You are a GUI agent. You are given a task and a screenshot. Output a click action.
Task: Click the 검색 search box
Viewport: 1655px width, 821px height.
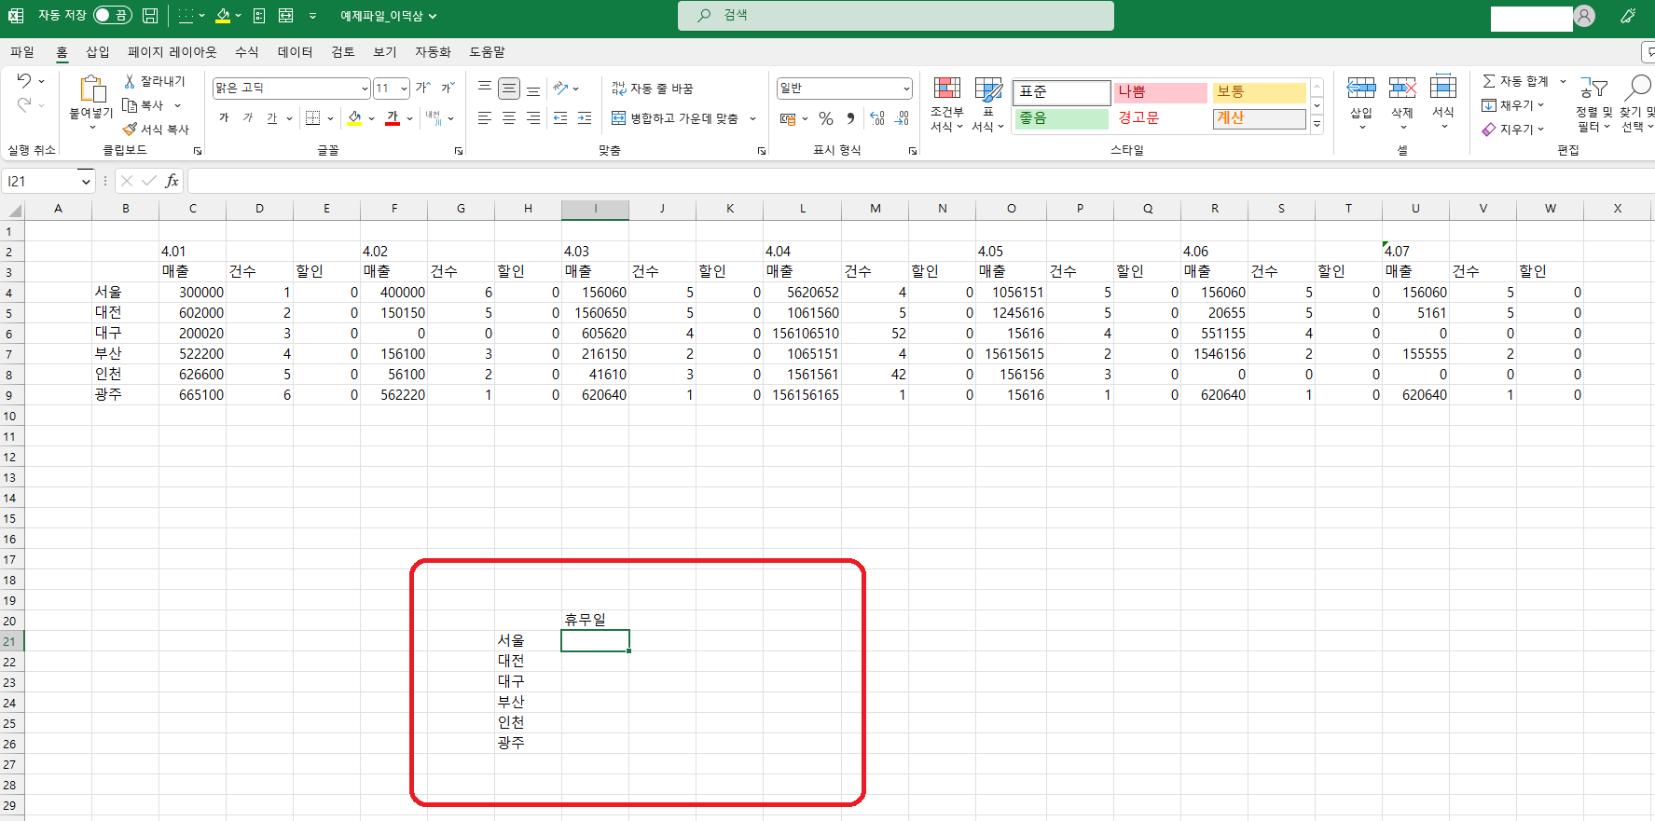(x=896, y=15)
